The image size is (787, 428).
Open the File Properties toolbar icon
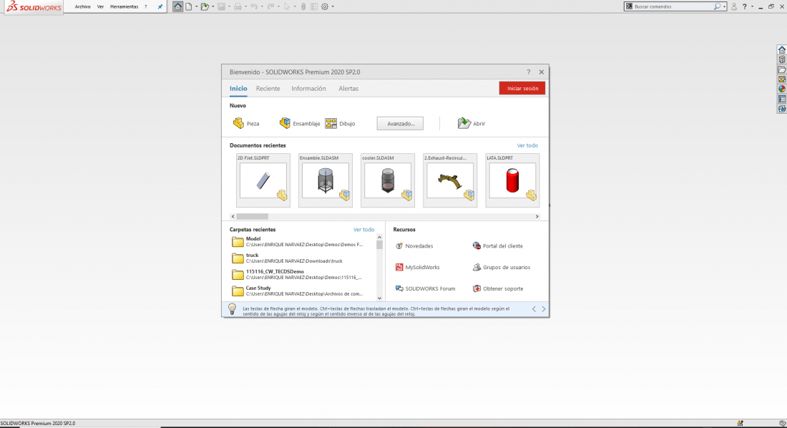[313, 6]
